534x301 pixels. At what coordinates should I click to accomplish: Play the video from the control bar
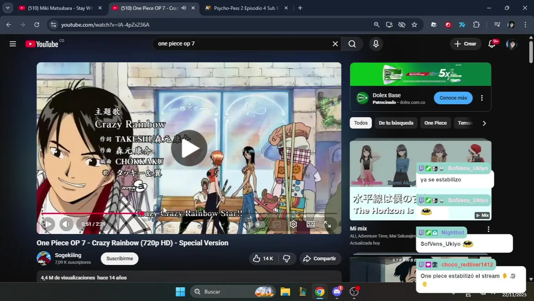[x=48, y=224]
